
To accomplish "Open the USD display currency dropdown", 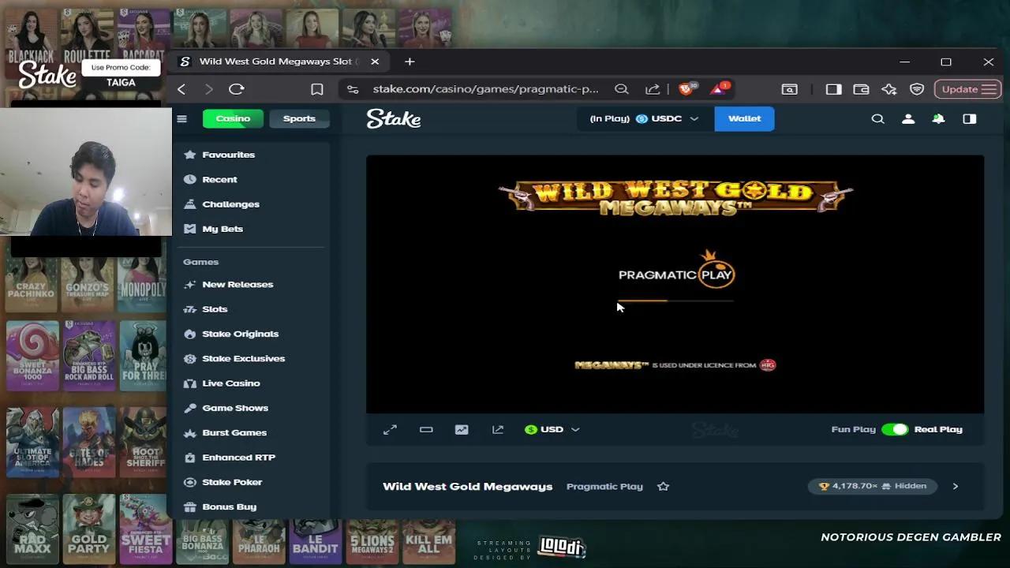I will pyautogui.click(x=552, y=429).
